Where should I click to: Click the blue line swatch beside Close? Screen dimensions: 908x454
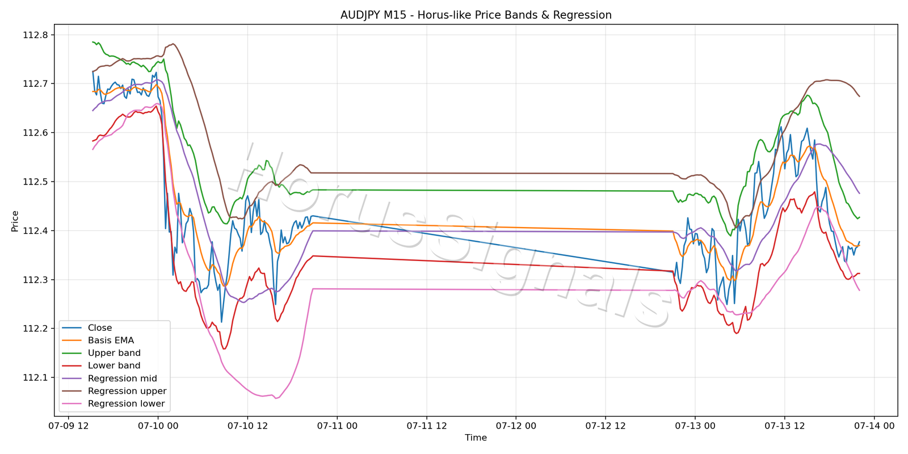point(72,328)
